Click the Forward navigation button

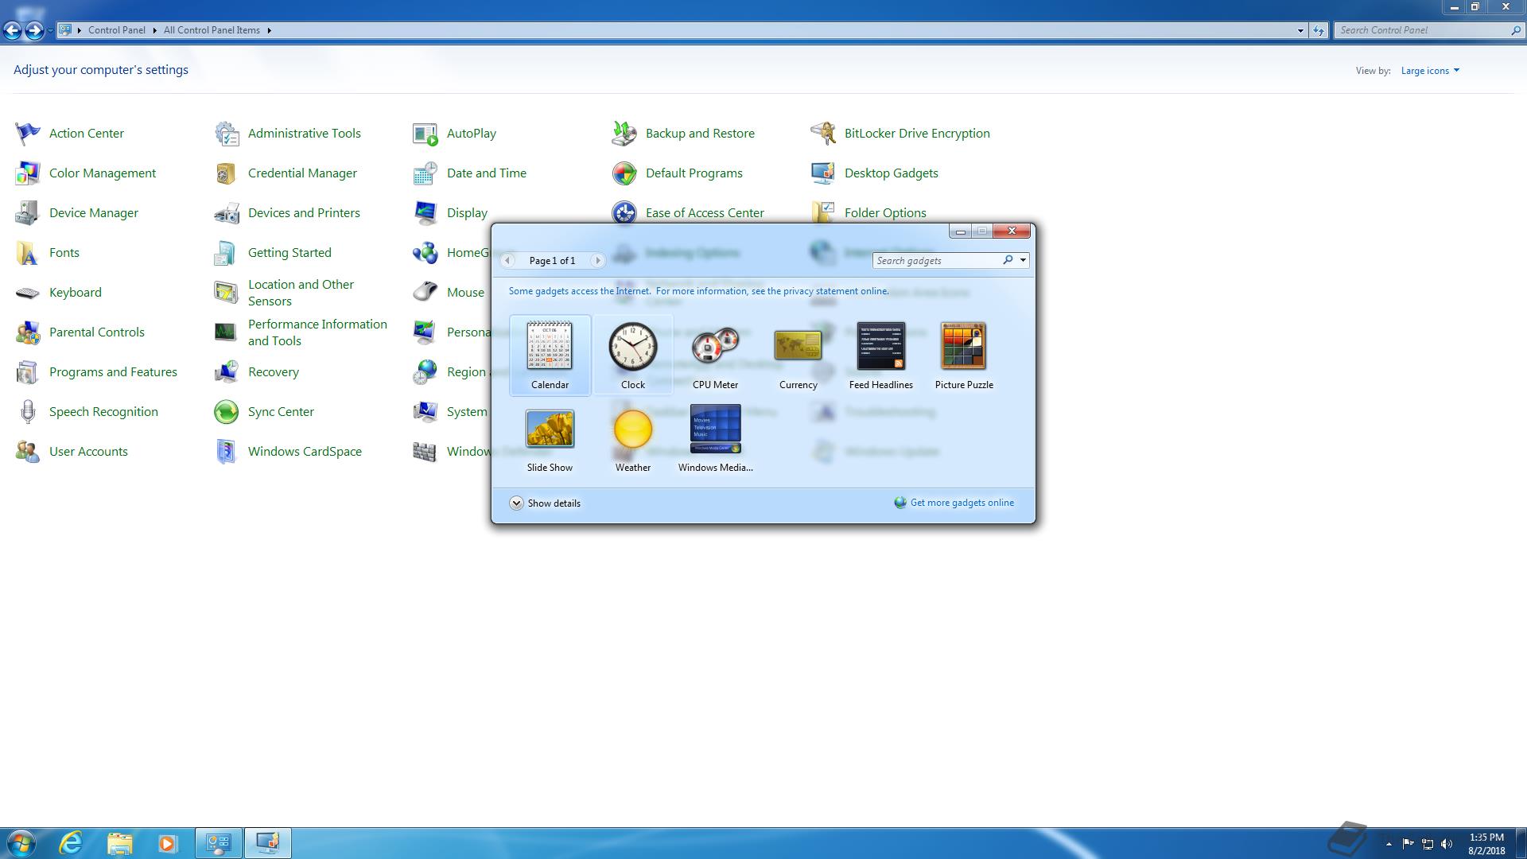tap(34, 30)
